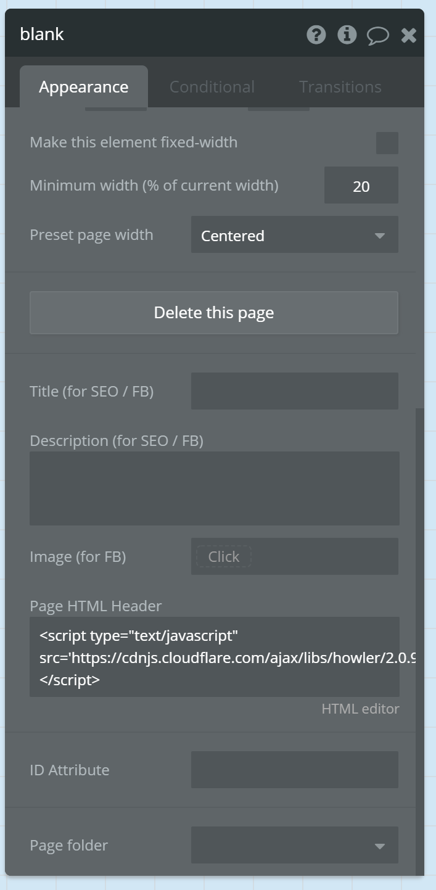Open the Preset page width dropdown
Image resolution: width=436 pixels, height=890 pixels.
tap(294, 235)
